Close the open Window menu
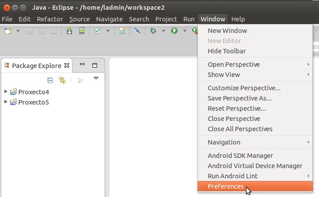319x197 pixels. (x=213, y=19)
